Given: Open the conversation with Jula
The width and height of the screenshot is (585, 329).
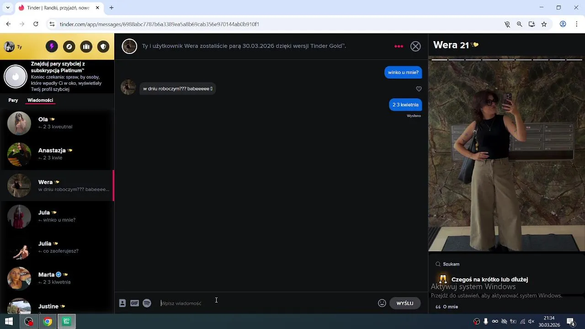Looking at the screenshot, I should [x=57, y=216].
